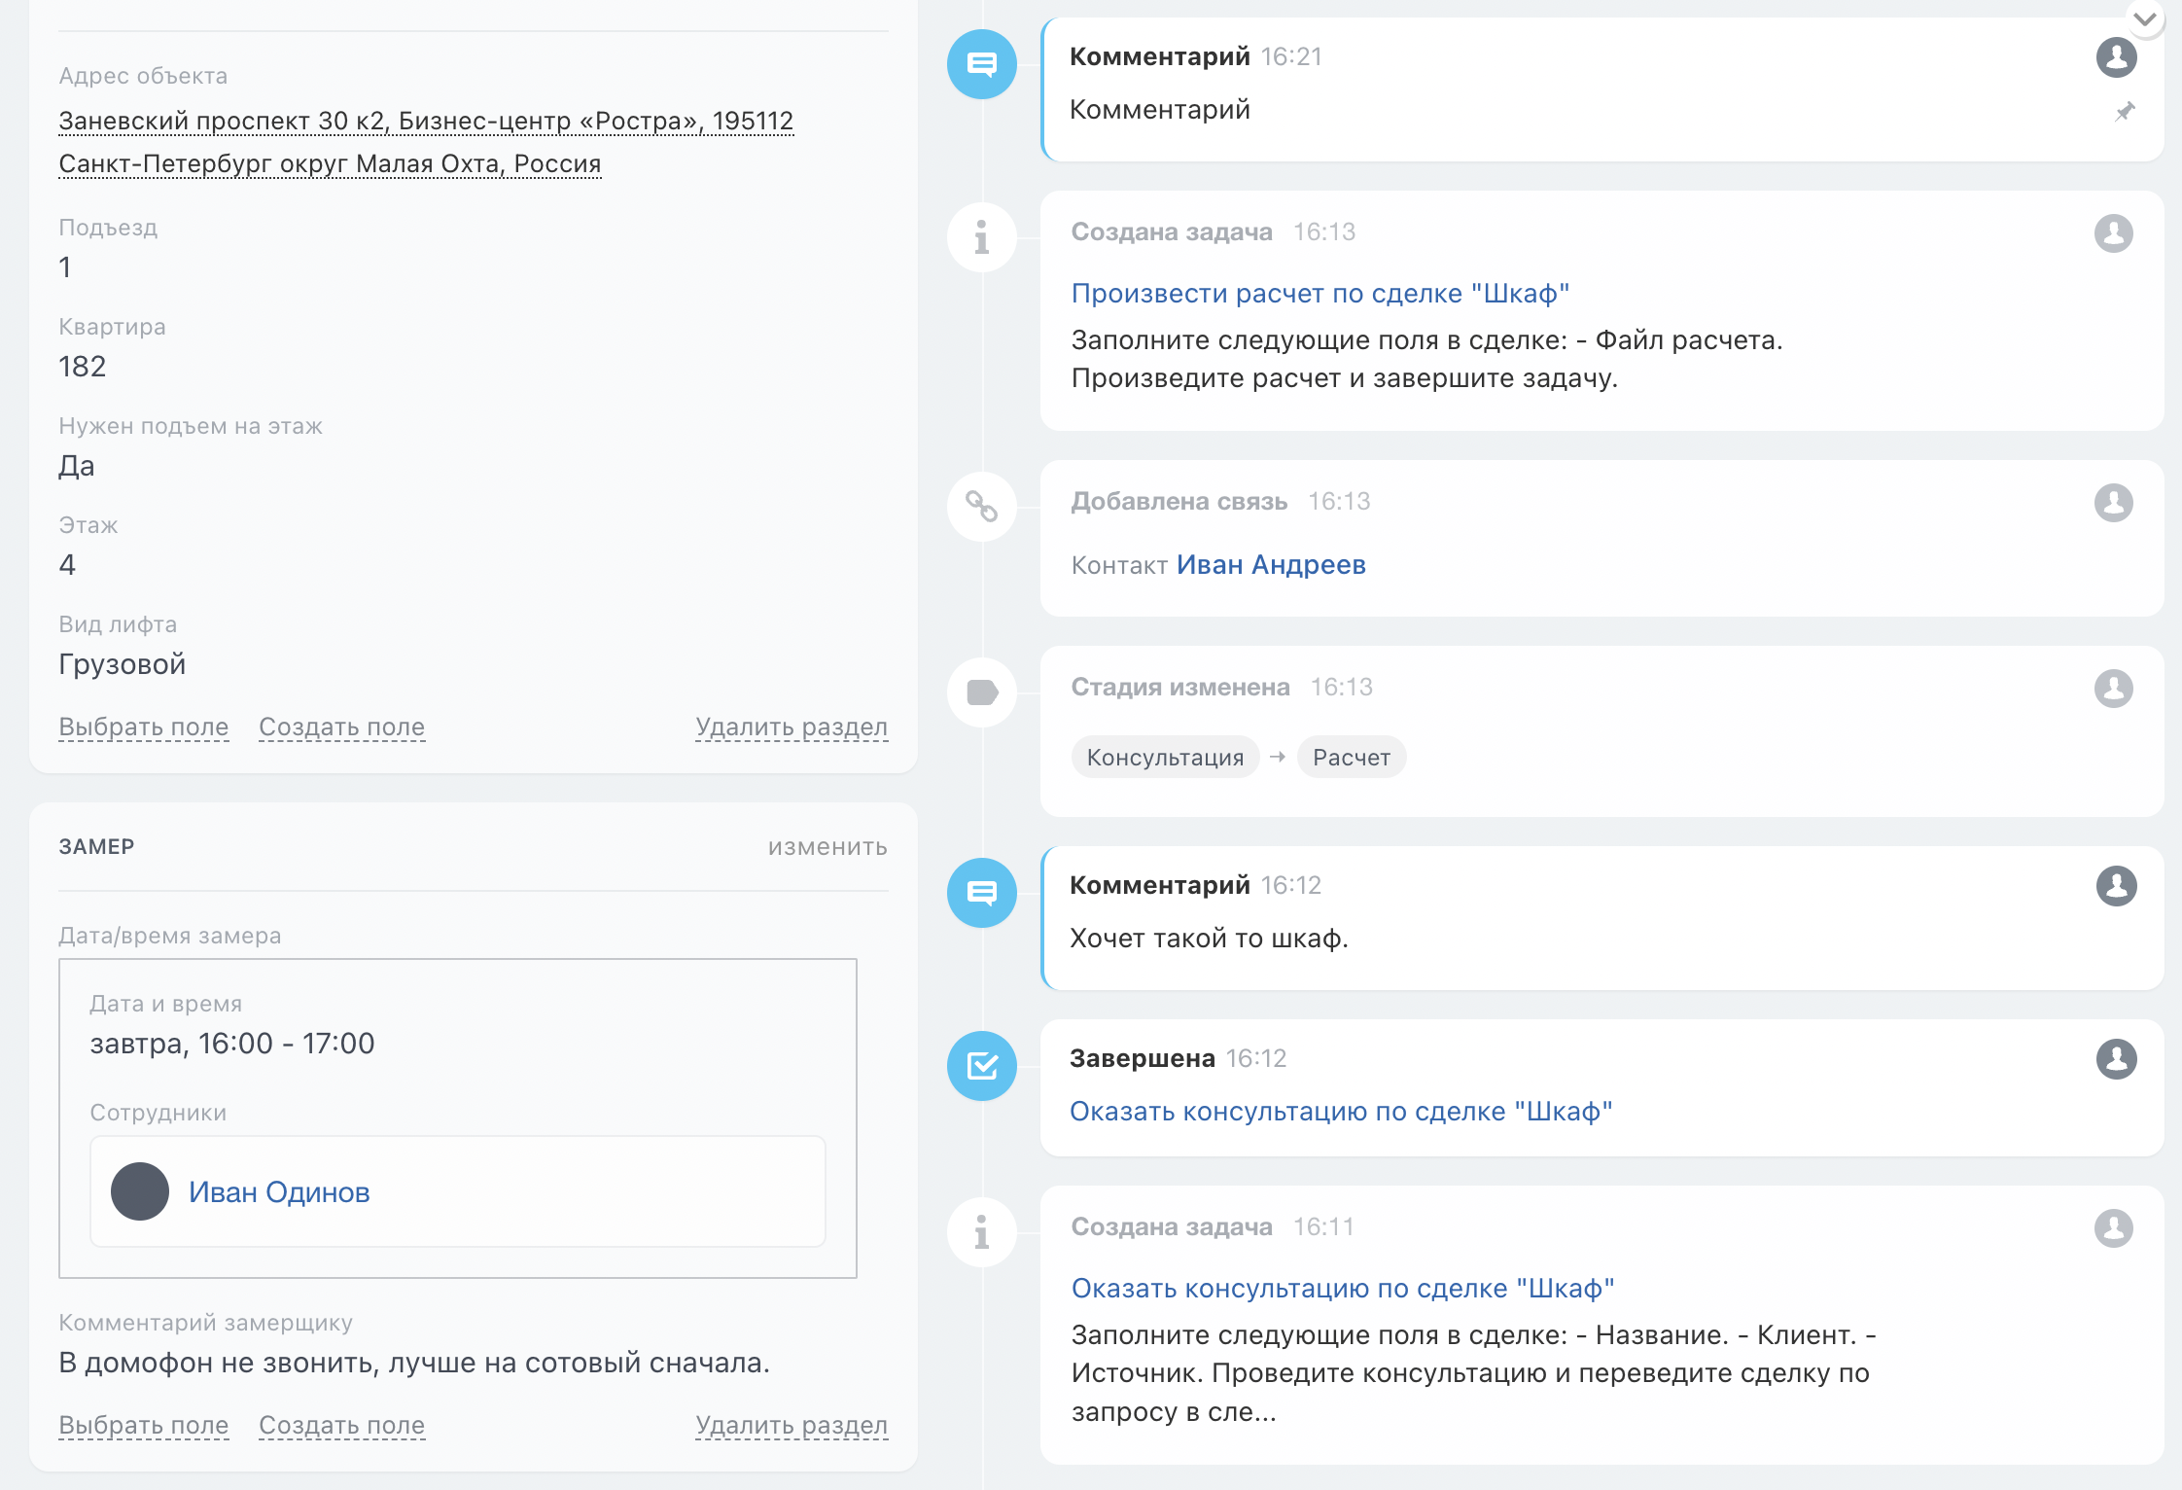Screen dimensions: 2182x1490
Task: Click Удалить раздел in ЗАМЕР section
Action: click(792, 1426)
